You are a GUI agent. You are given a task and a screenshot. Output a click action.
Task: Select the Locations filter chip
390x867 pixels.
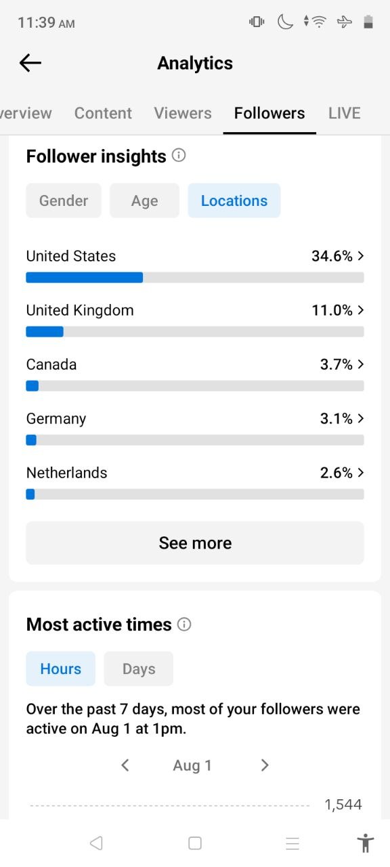(x=234, y=200)
